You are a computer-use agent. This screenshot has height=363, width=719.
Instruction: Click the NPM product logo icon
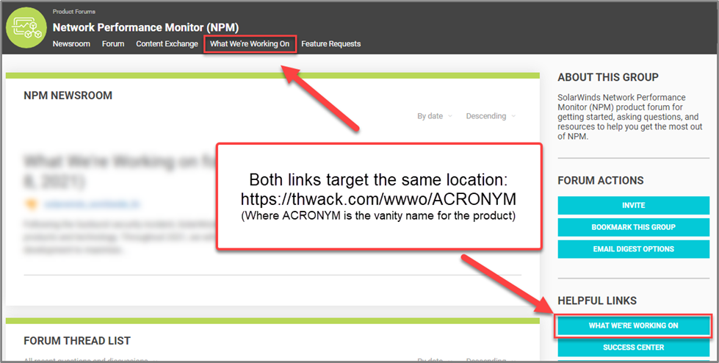[x=26, y=27]
